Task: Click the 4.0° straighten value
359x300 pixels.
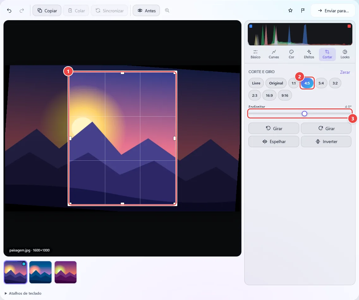Action: (348, 107)
